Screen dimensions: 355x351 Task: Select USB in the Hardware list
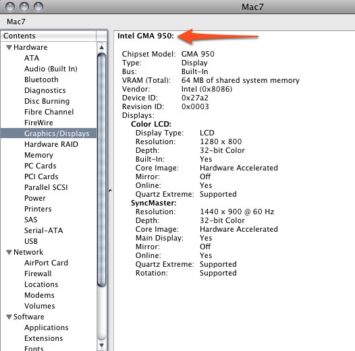[31, 241]
